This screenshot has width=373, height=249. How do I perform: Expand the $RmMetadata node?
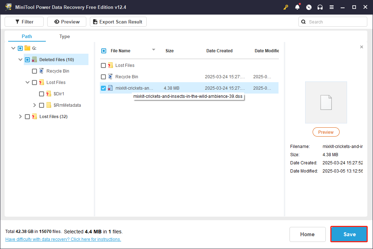click(34, 105)
